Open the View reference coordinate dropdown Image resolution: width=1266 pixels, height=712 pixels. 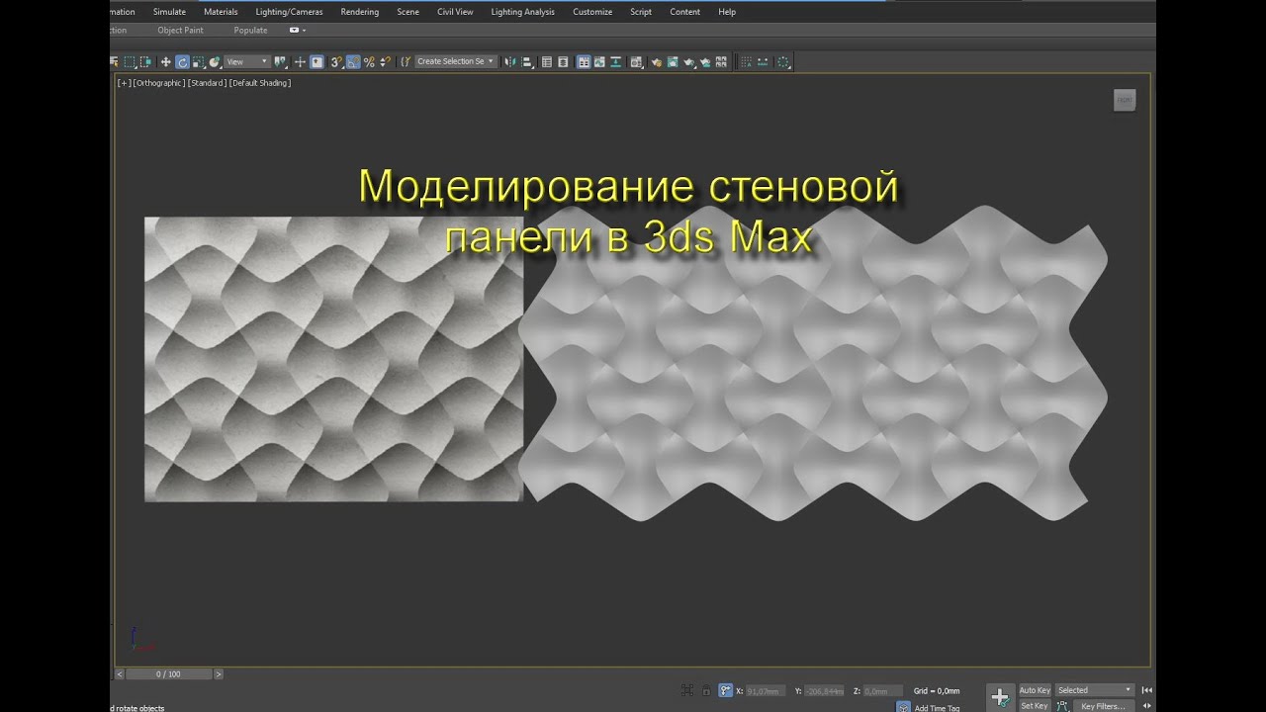tap(247, 61)
